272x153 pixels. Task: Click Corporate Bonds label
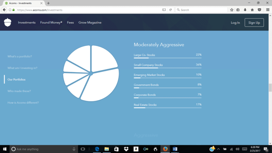pos(145,95)
